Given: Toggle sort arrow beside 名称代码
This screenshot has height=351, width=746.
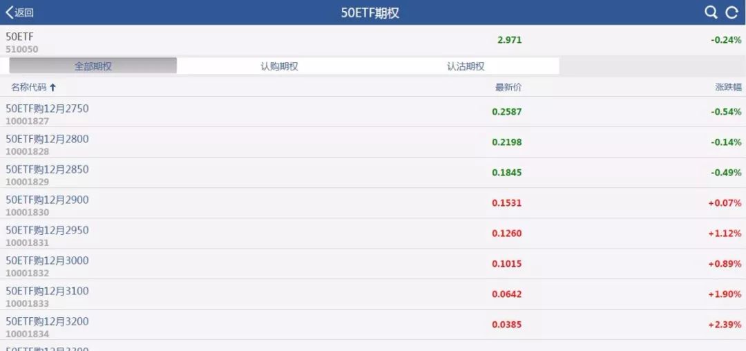Looking at the screenshot, I should click(53, 88).
